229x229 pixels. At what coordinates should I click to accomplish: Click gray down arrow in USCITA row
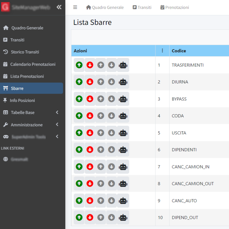point(111,133)
